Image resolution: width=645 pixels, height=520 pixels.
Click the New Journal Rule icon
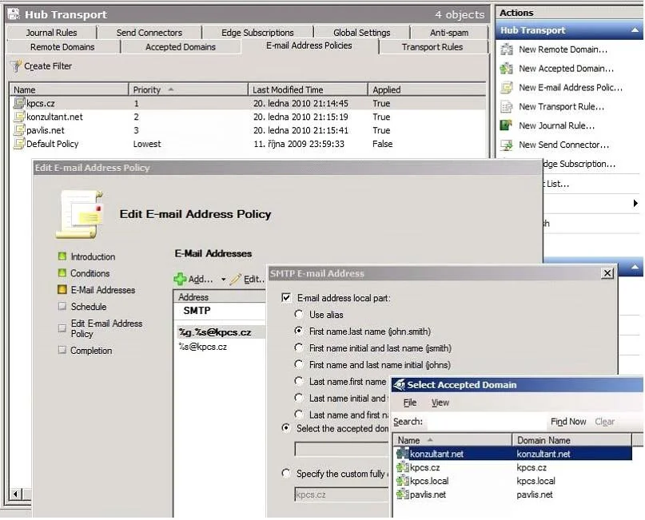pos(507,125)
